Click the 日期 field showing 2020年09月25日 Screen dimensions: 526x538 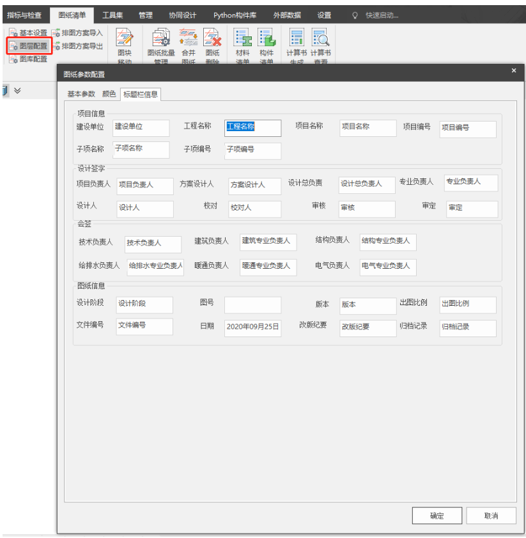(x=252, y=327)
